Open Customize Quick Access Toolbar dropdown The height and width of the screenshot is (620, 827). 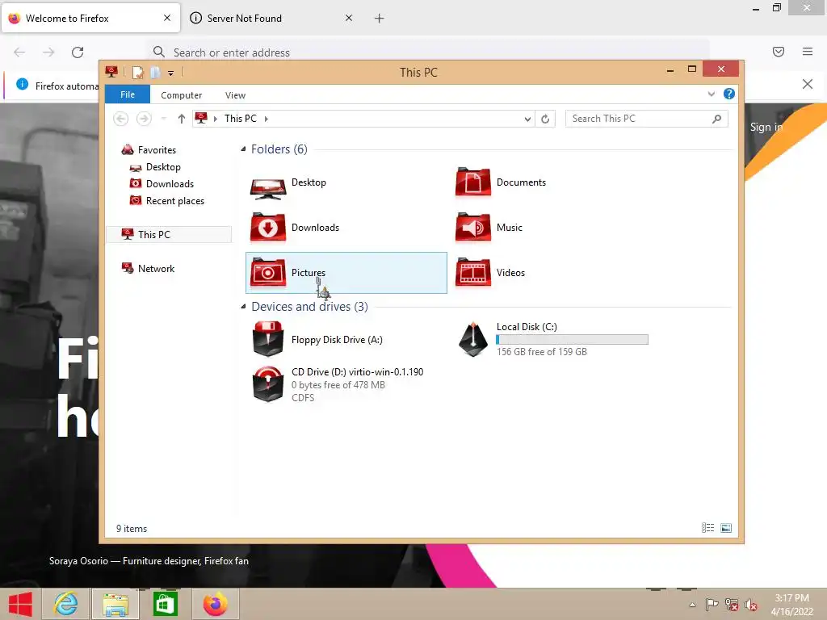click(171, 73)
